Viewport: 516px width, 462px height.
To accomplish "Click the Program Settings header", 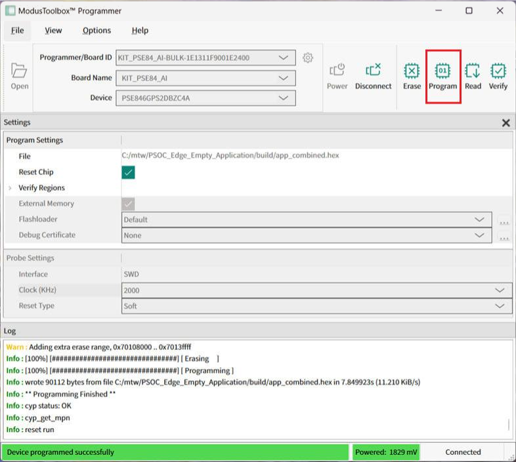I will (x=35, y=140).
